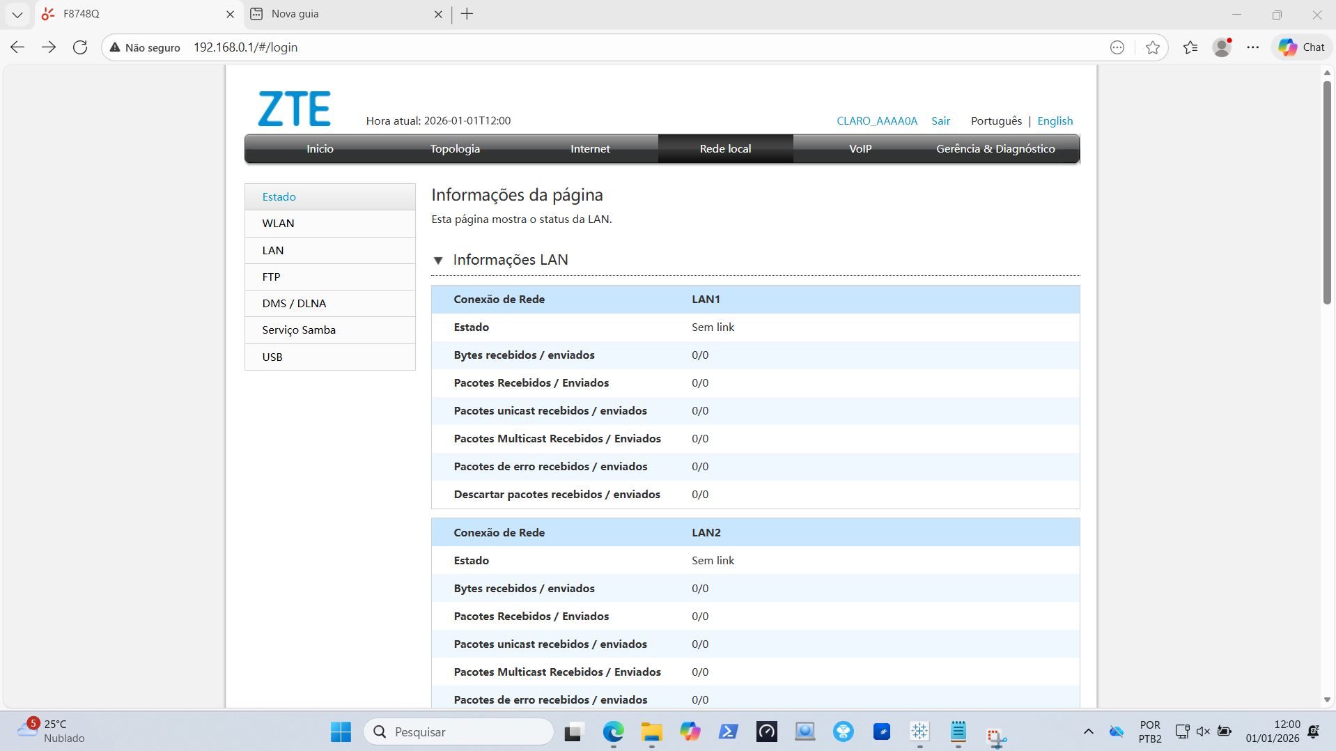Open the notifications bell in the tray

click(x=1314, y=732)
